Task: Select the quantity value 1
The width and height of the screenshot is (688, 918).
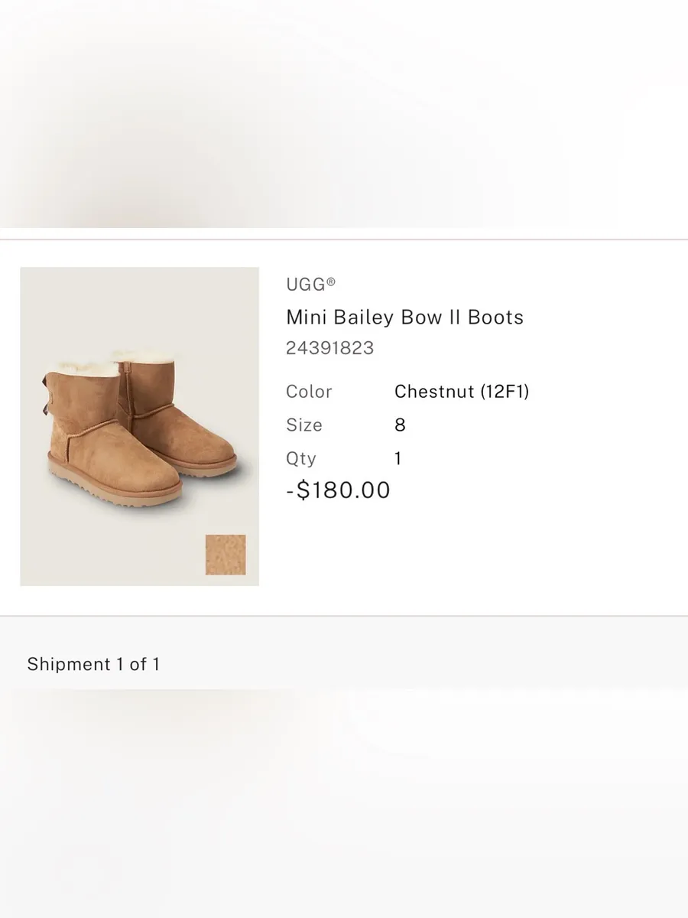Action: point(398,459)
